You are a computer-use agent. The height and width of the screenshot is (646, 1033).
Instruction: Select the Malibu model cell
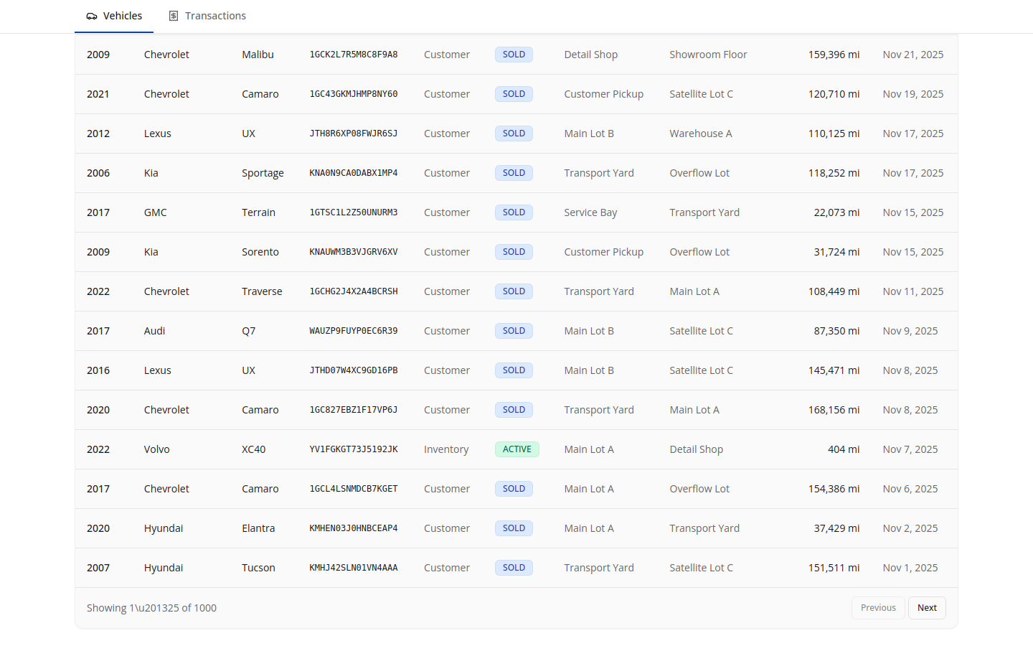(258, 55)
